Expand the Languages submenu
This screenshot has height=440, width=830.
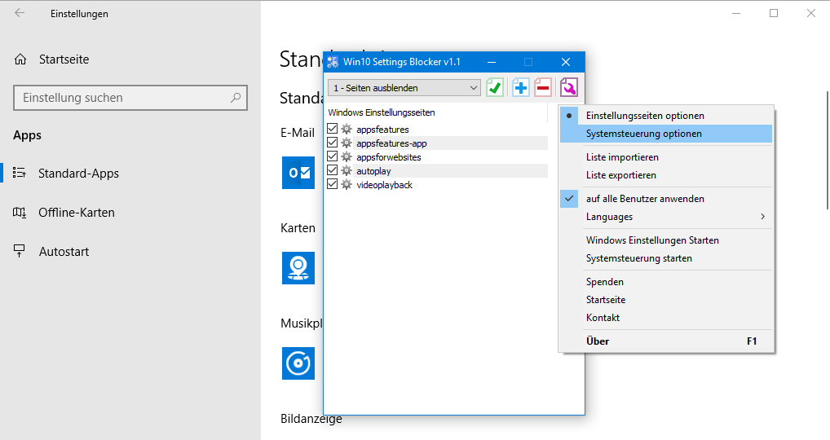(x=666, y=217)
